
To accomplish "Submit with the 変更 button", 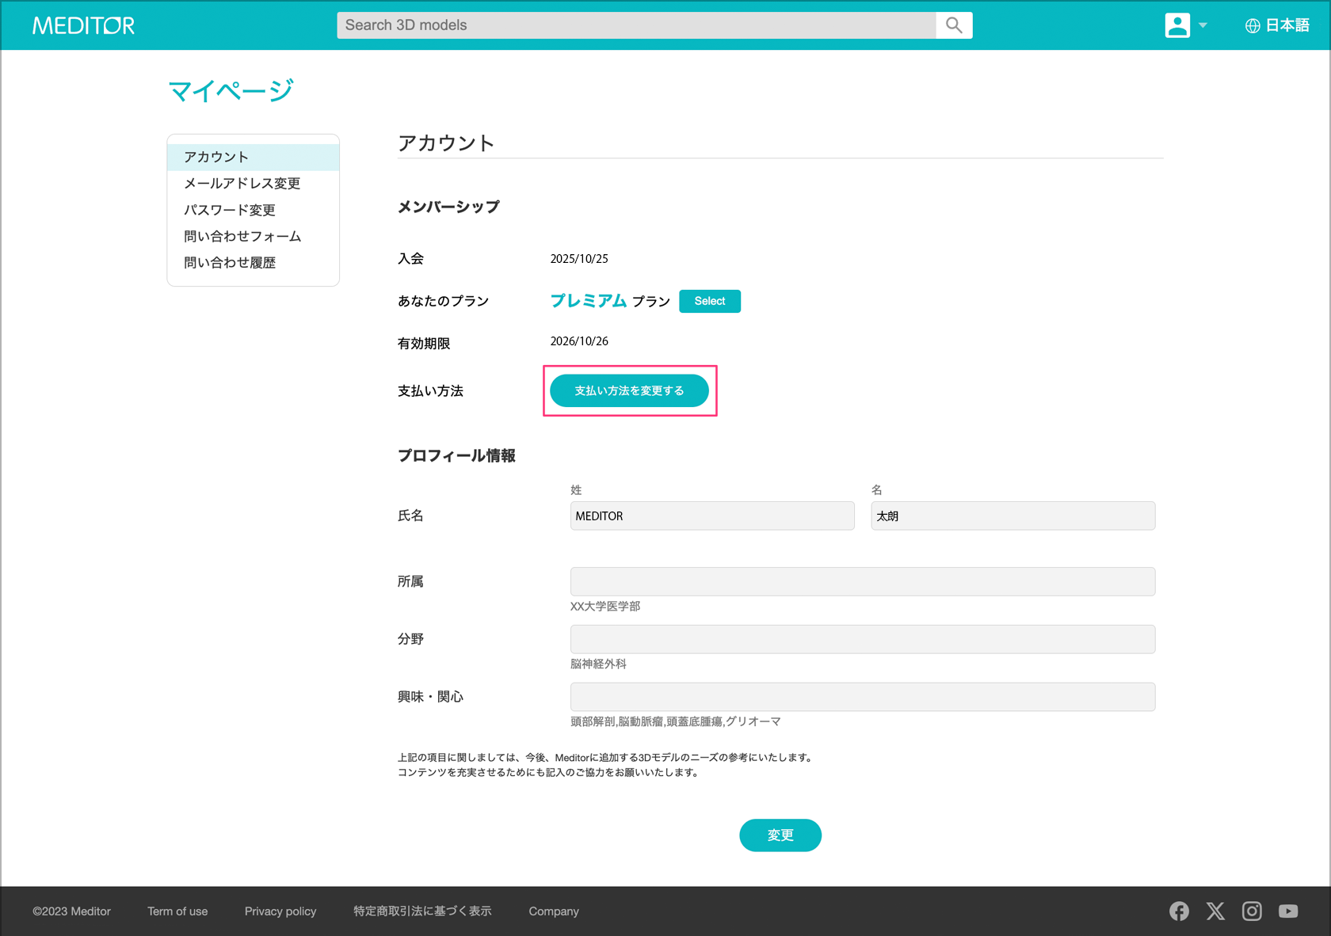I will [x=780, y=835].
